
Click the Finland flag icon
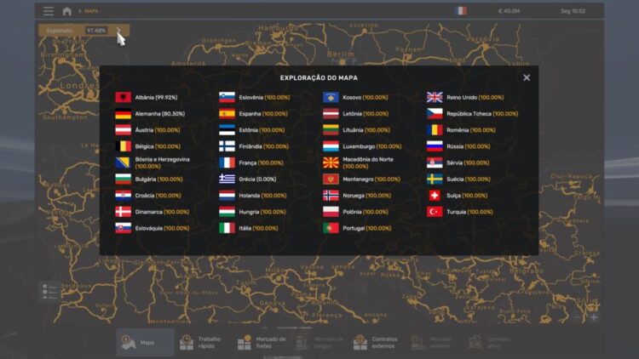click(227, 146)
